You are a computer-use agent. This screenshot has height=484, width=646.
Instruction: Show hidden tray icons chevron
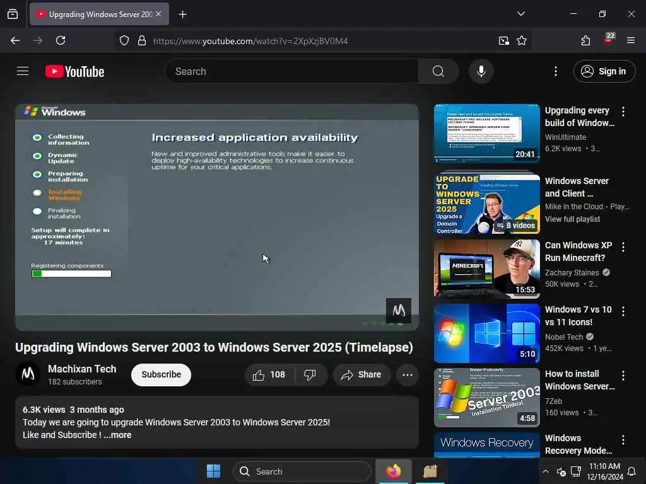pyautogui.click(x=546, y=471)
